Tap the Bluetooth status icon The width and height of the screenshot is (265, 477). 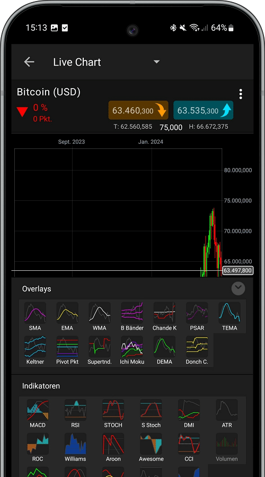[173, 28]
